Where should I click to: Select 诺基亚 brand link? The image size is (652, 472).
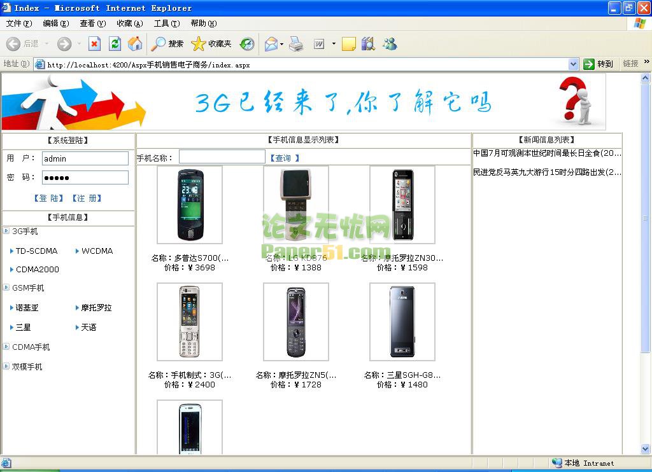(x=27, y=307)
